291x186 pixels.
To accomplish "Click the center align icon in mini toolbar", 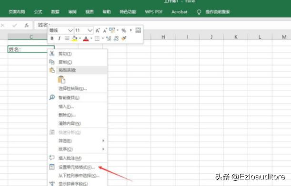I will 67,38.
